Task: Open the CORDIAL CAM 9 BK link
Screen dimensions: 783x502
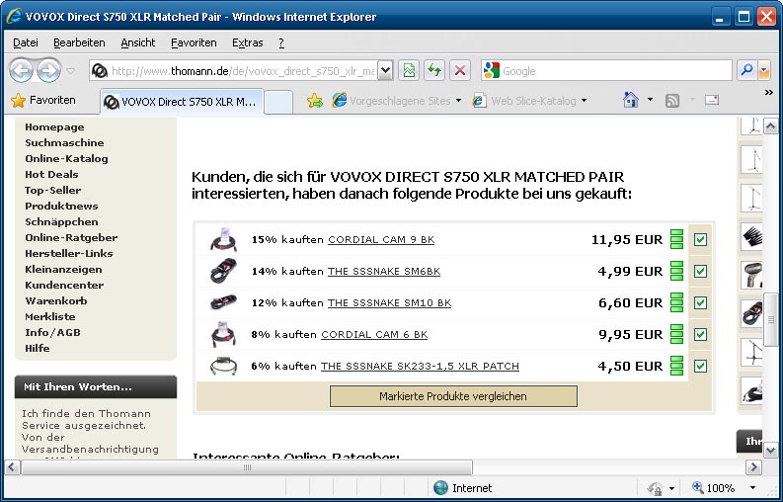Action: click(x=381, y=239)
